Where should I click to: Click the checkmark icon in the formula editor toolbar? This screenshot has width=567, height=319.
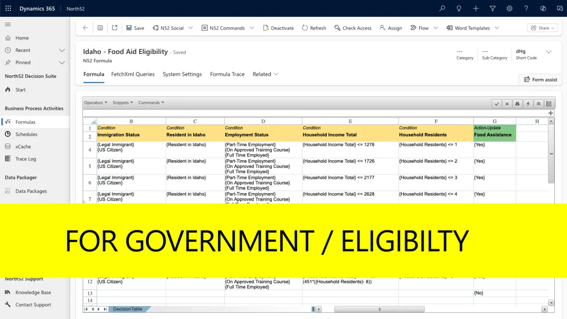497,104
